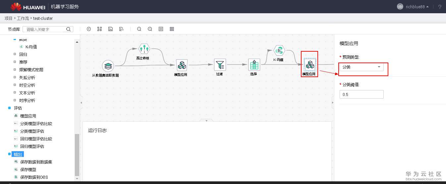This screenshot has height=184, width=446.
Task: Collapse the right properties panel arrow
Action: coord(332,103)
